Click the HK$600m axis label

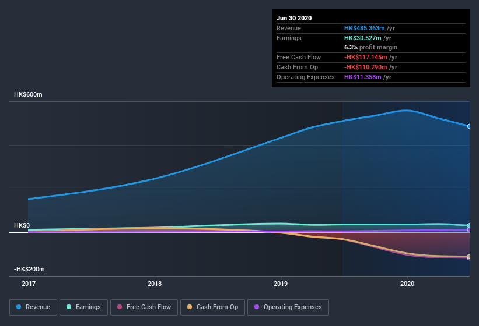(x=28, y=94)
